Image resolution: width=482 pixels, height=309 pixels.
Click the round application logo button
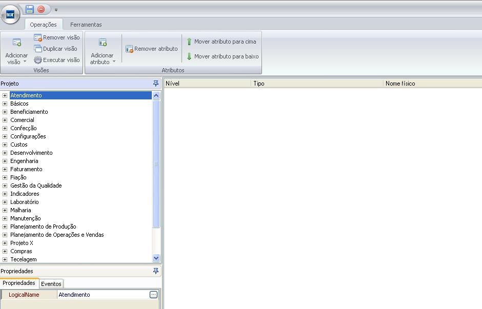[10, 14]
